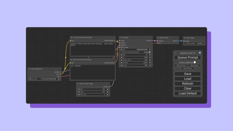This screenshot has height=131, width=233.
Task: Collapse the Load Checkpoint node dot
Action: point(29,69)
